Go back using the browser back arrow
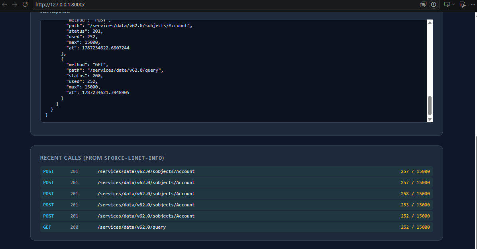477x249 pixels. click(4, 4)
